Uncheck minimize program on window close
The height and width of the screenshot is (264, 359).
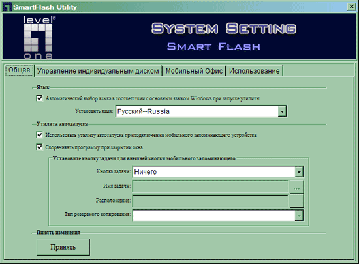[x=39, y=147]
